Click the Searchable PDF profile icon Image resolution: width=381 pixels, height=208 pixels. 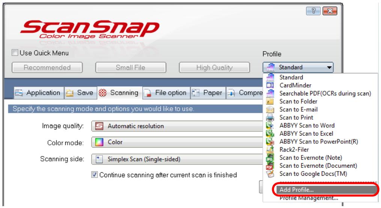pos(270,93)
